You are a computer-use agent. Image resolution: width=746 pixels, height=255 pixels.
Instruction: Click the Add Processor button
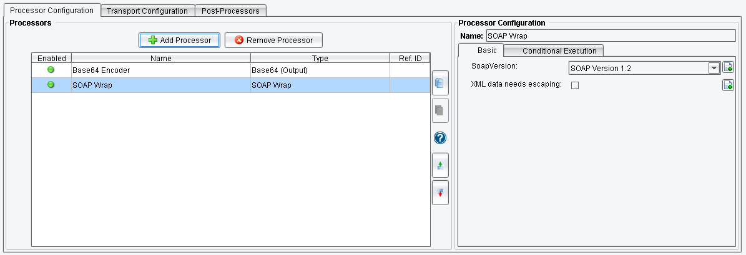click(179, 40)
